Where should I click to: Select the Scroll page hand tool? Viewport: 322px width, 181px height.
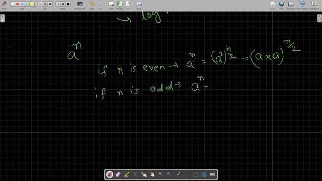coord(152,174)
